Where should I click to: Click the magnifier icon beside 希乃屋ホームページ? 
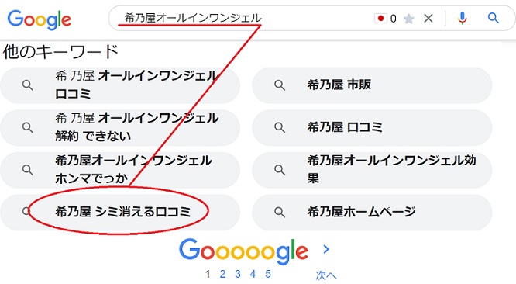tap(280, 212)
